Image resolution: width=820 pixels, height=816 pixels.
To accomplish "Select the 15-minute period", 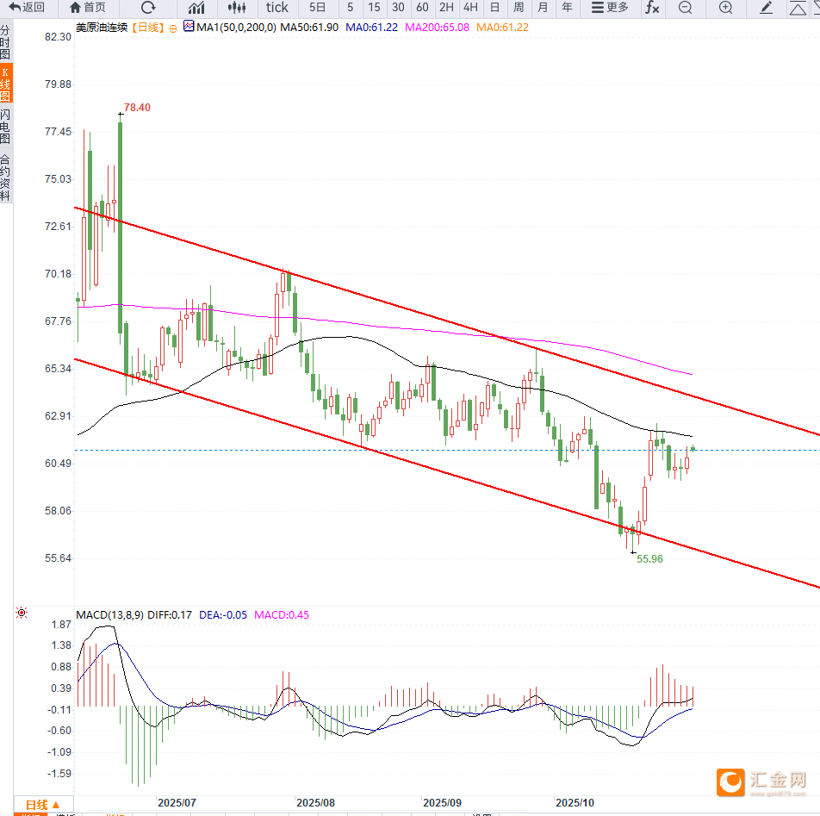I will tap(374, 7).
